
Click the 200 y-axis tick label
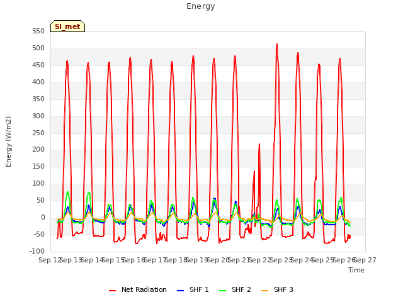tap(38, 150)
